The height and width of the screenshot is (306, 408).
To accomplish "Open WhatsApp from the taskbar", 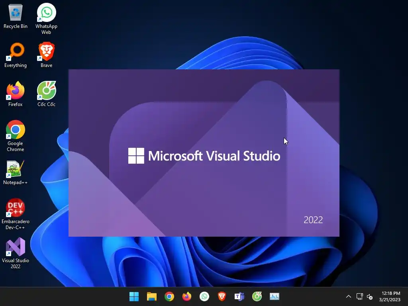I will tap(204, 296).
